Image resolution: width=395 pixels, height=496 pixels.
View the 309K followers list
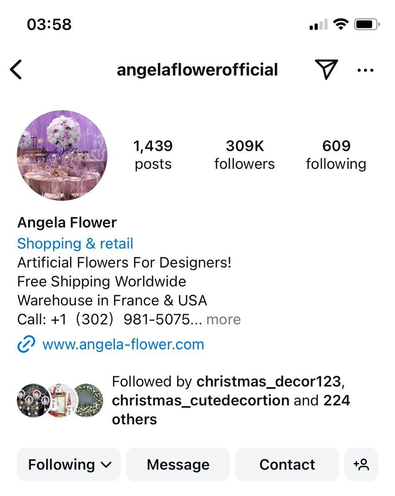244,155
